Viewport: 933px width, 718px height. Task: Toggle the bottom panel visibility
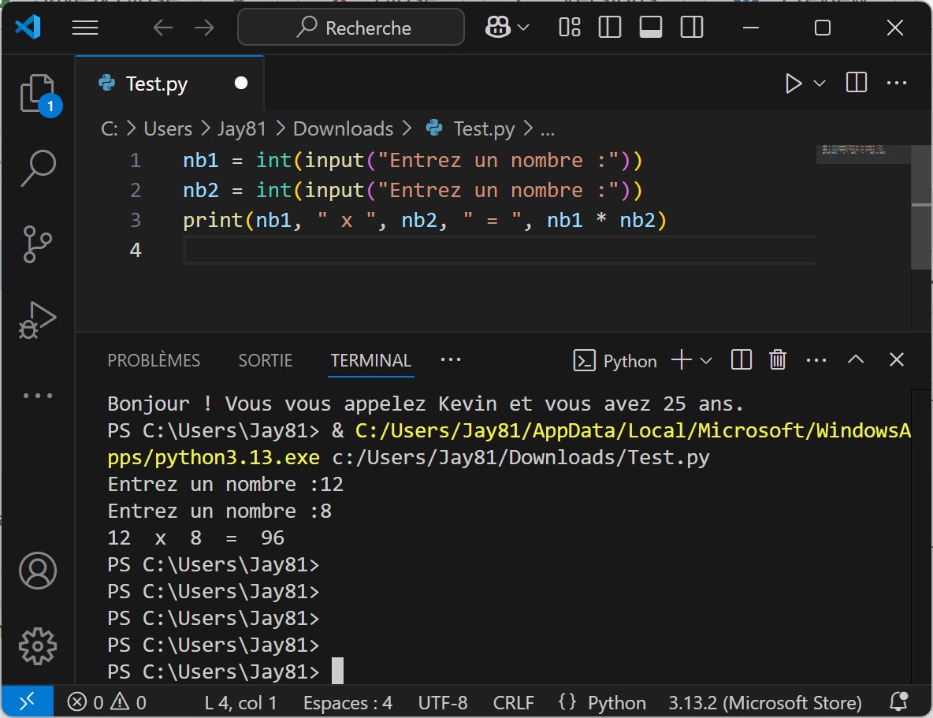651,28
